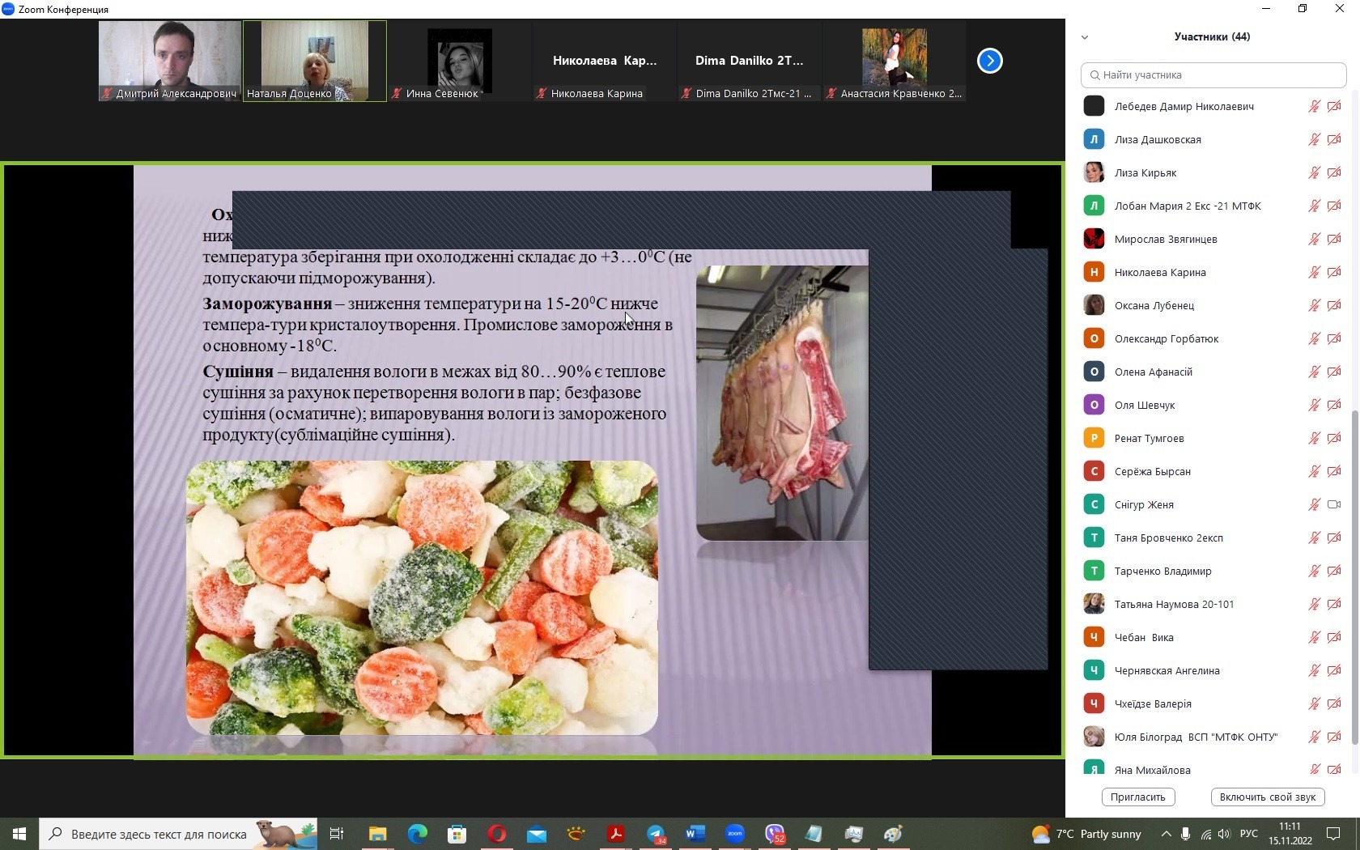
Task: Select Инна Севенюк video thumbnail
Action: (460, 61)
